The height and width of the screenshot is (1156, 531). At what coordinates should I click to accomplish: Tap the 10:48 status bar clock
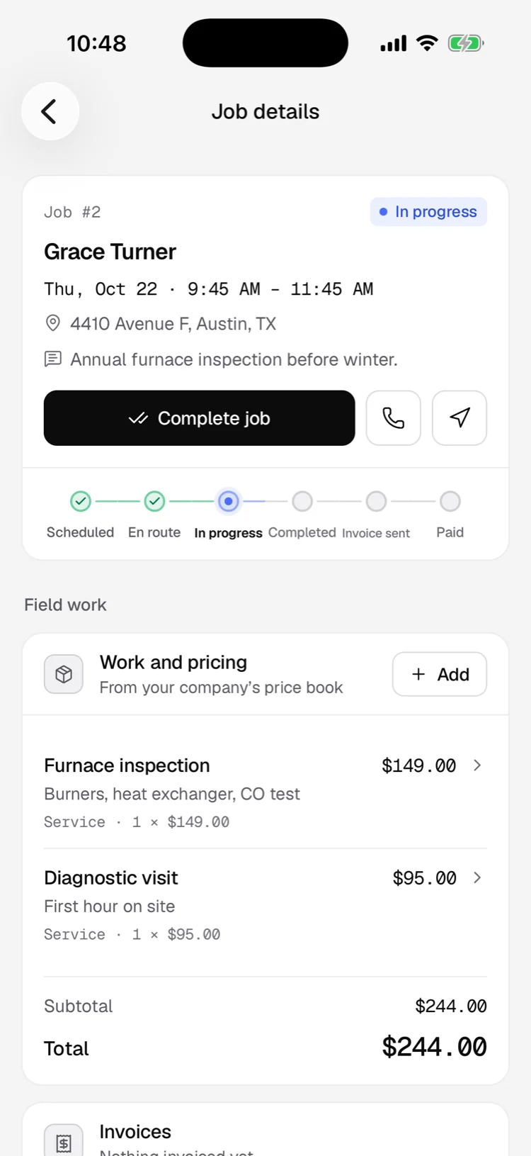96,43
